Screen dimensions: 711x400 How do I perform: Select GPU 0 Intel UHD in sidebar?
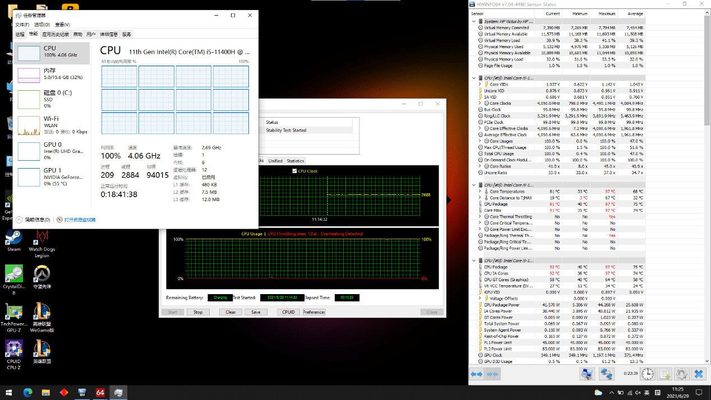[51, 151]
